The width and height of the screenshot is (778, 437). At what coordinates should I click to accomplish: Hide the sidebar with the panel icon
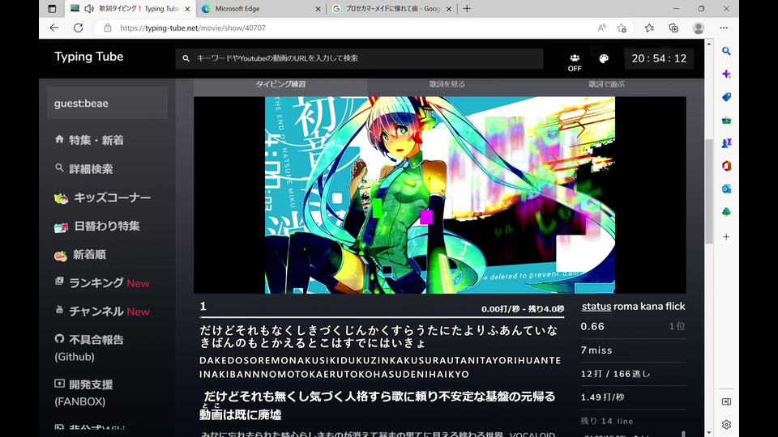(x=726, y=402)
